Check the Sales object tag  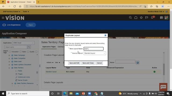coord(20,52)
